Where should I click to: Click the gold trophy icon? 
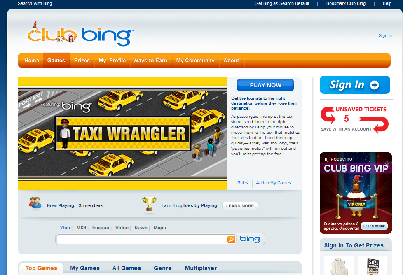(149, 204)
